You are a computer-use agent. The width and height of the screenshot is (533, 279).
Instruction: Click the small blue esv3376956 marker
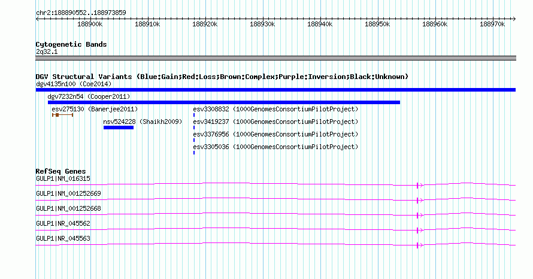[194, 140]
